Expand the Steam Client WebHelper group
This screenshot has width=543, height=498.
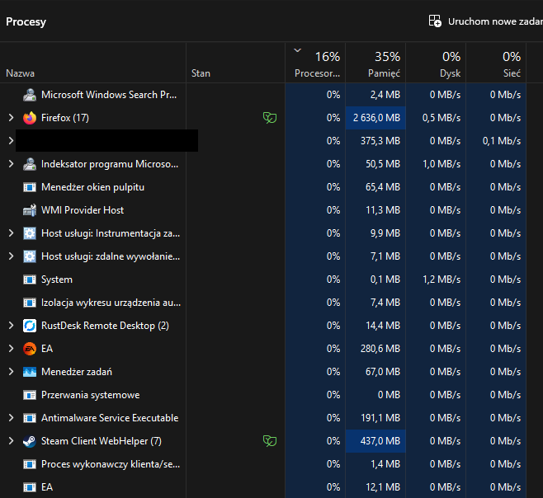[x=11, y=441]
